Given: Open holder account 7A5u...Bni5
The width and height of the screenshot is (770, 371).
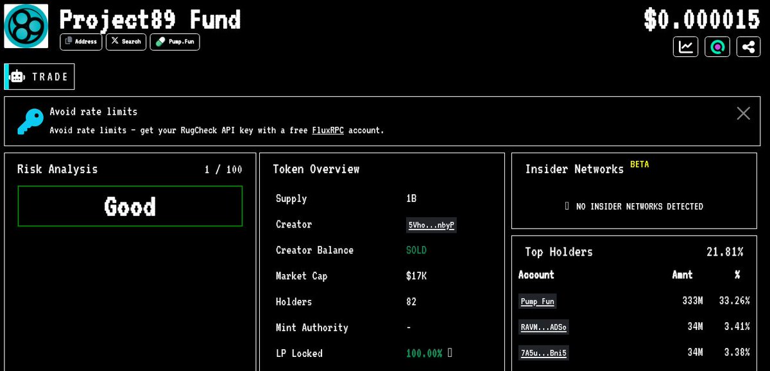Looking at the screenshot, I should point(543,352).
